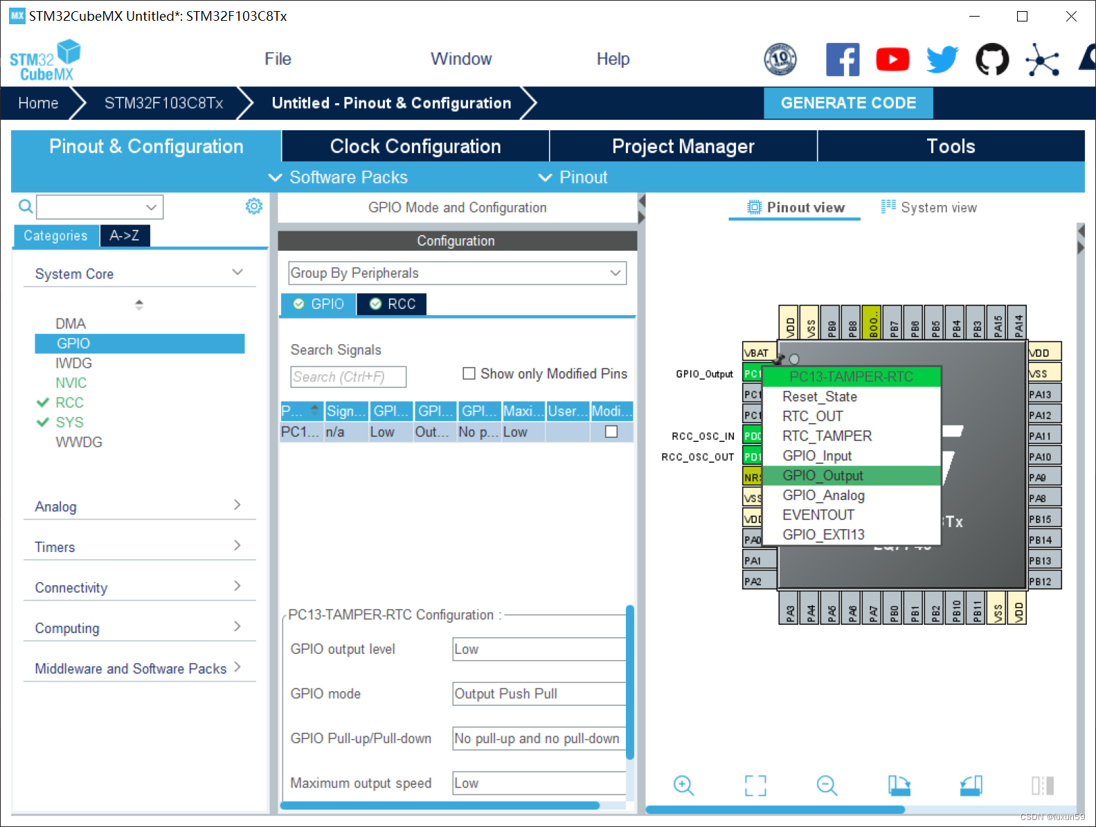This screenshot has height=827, width=1096.
Task: Open the GPIO mode Output Push Pull field
Action: pyautogui.click(x=539, y=693)
